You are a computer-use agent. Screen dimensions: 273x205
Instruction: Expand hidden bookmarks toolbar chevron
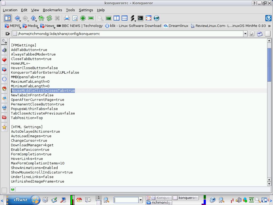pyautogui.click(x=269, y=26)
